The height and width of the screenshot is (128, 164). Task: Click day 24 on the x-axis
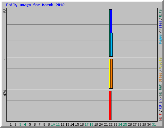(x=120, y=124)
